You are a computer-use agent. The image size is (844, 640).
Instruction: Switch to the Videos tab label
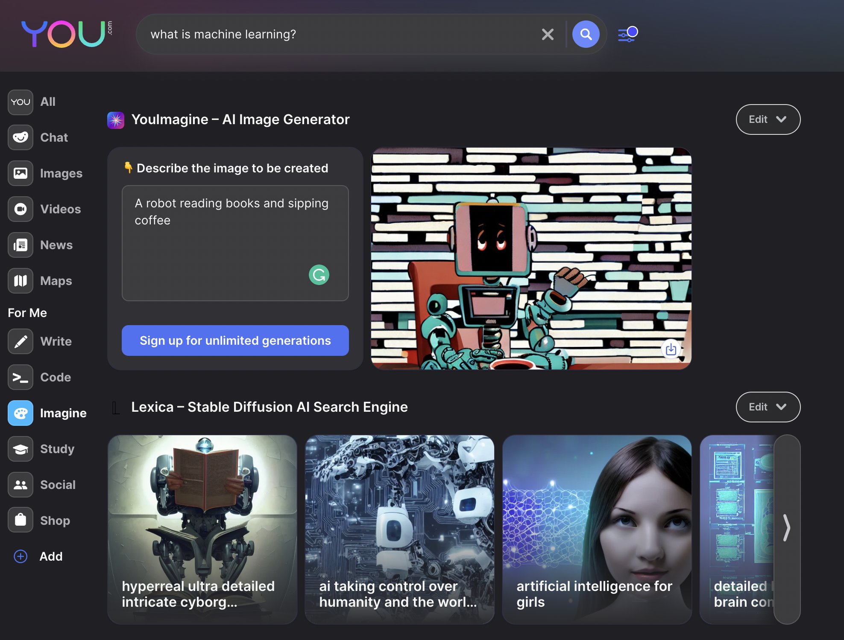tap(61, 209)
